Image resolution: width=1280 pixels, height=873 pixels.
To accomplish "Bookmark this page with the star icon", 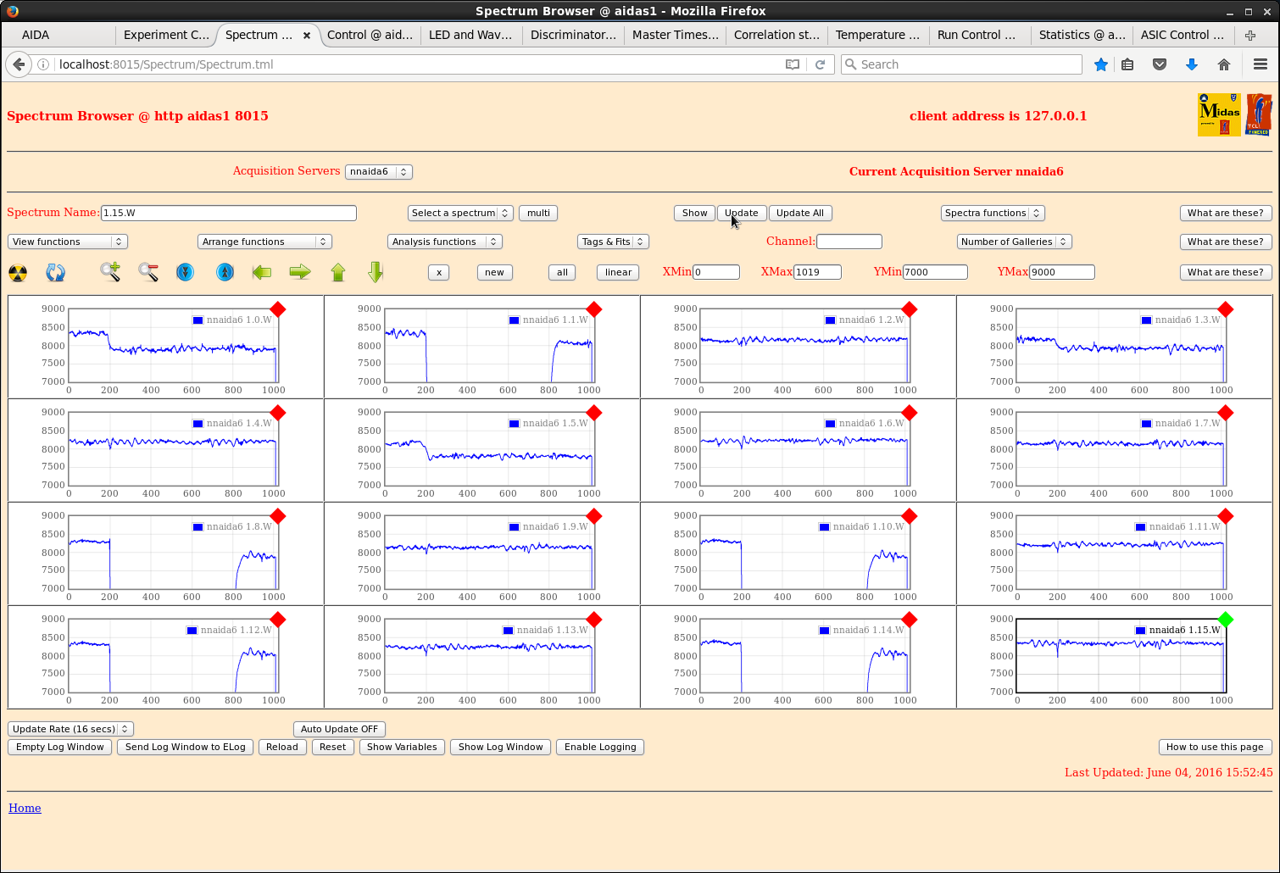I will 1101,64.
